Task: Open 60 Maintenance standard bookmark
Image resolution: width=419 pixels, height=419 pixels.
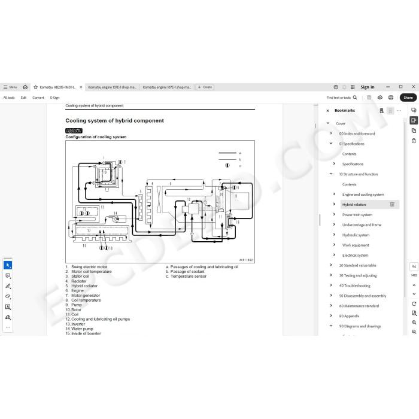Action: coord(359,306)
